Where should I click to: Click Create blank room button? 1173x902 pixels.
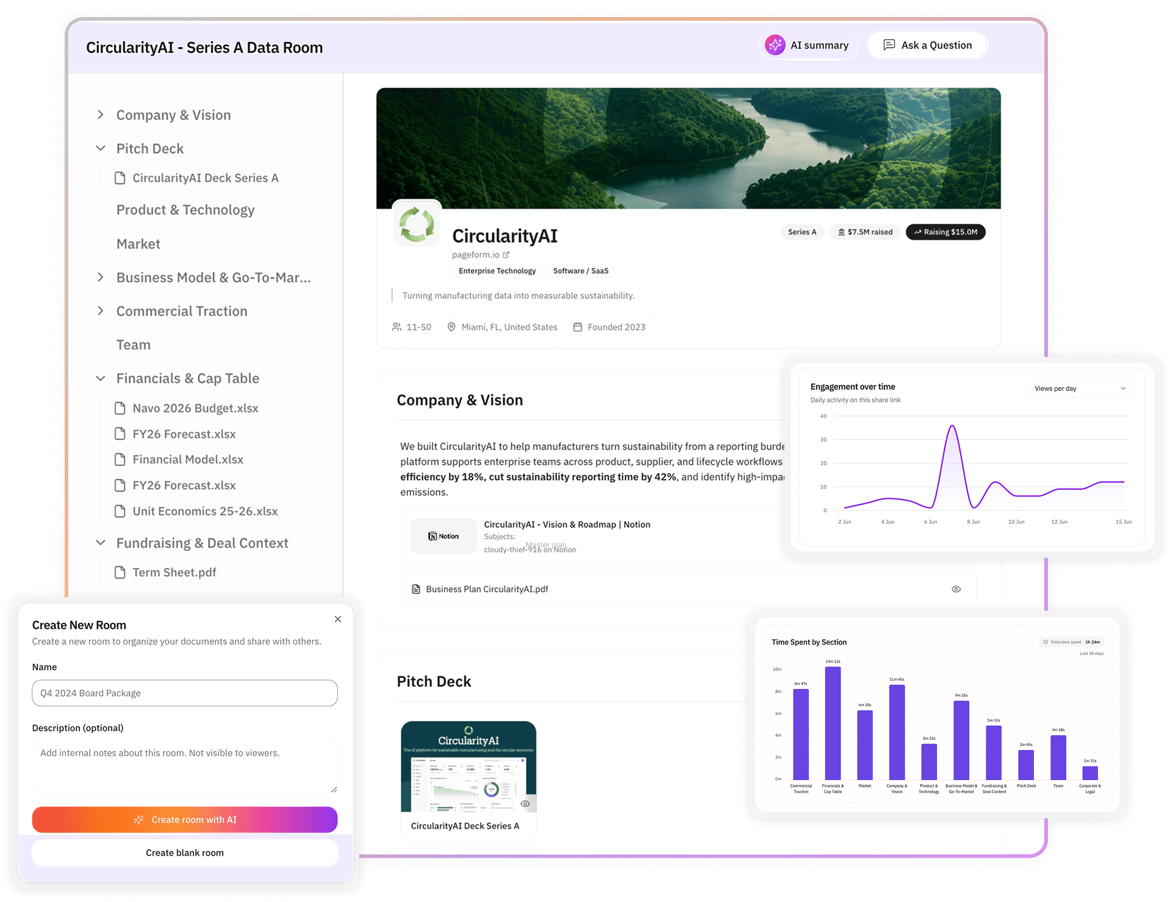point(185,853)
